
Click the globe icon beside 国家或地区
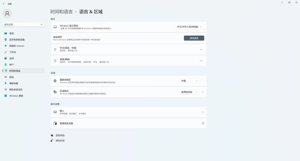coord(55,81)
